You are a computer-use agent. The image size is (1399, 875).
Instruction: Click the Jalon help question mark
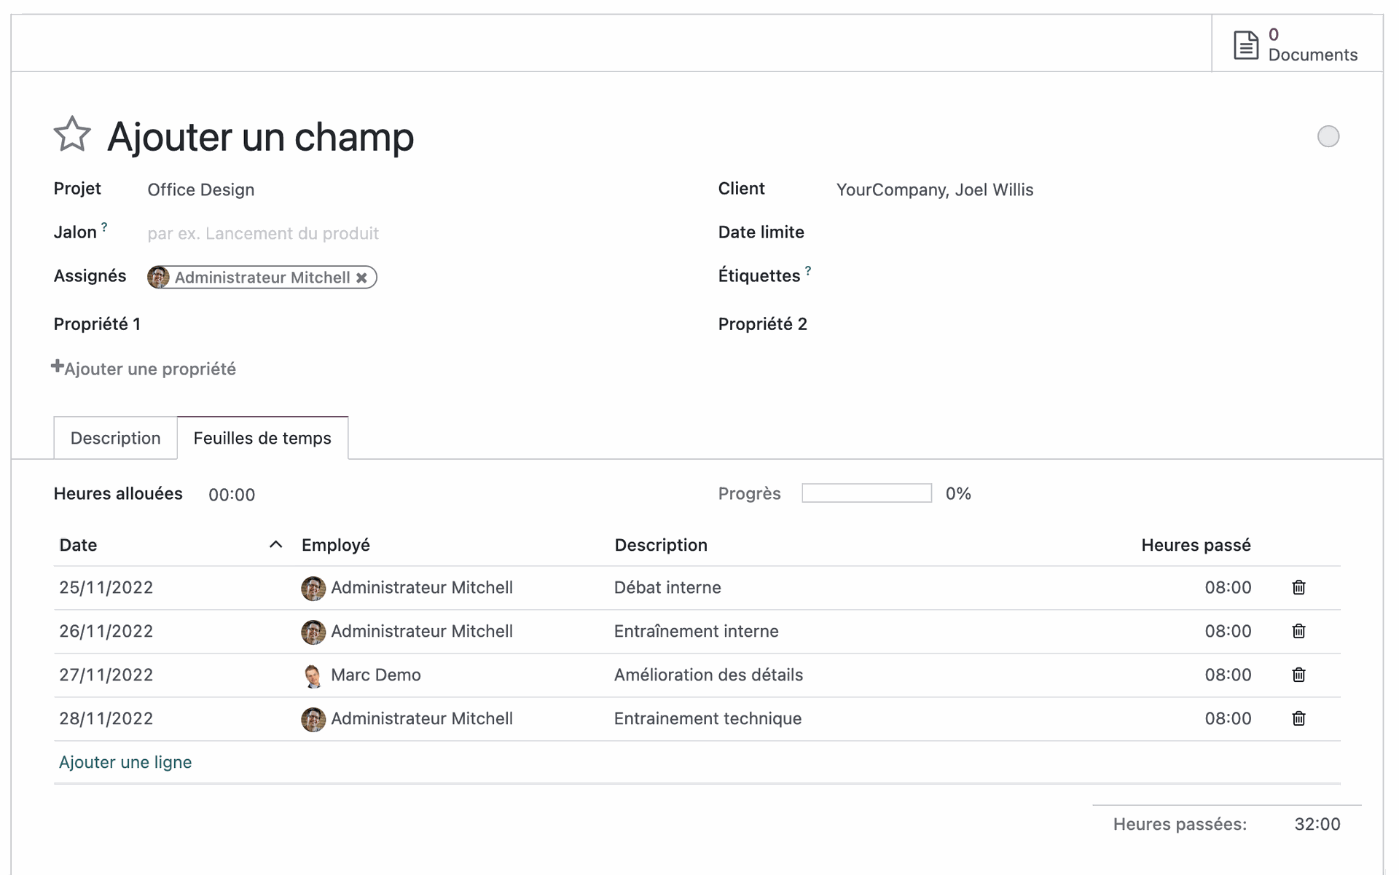coord(104,227)
